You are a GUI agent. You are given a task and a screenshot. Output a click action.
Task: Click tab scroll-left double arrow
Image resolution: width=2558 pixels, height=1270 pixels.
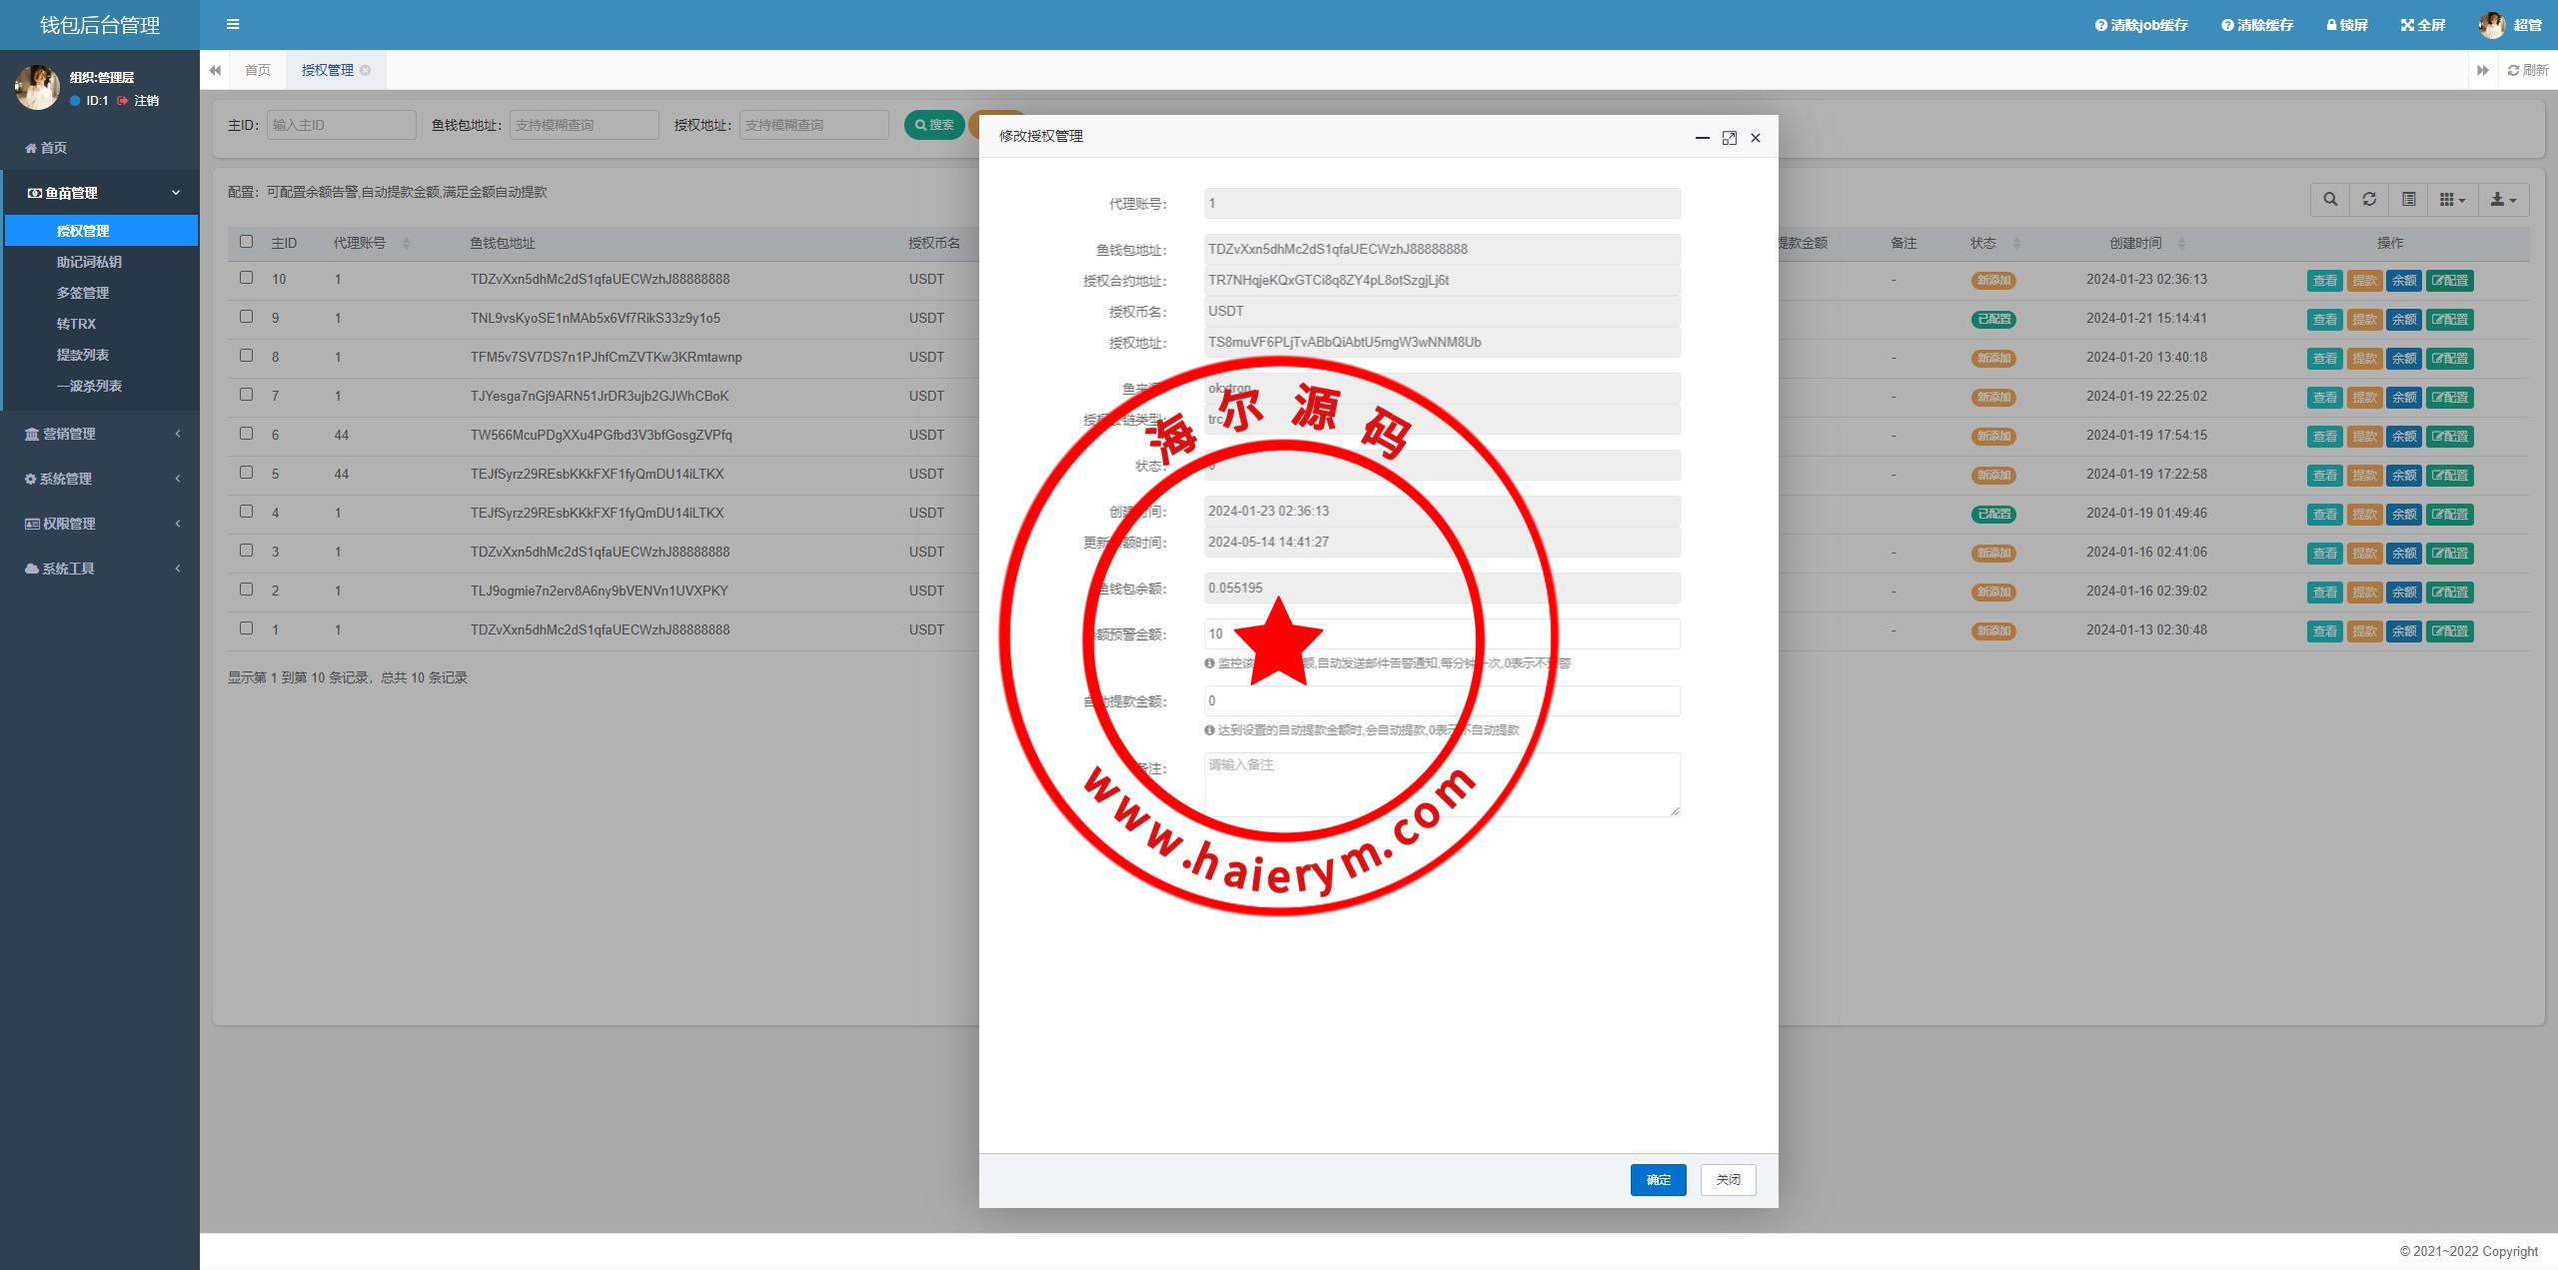pyautogui.click(x=215, y=70)
